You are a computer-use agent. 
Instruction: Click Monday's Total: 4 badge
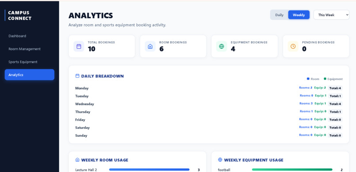click(335, 88)
